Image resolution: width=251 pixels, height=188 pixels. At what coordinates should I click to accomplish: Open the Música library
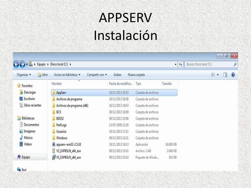coord(28,138)
